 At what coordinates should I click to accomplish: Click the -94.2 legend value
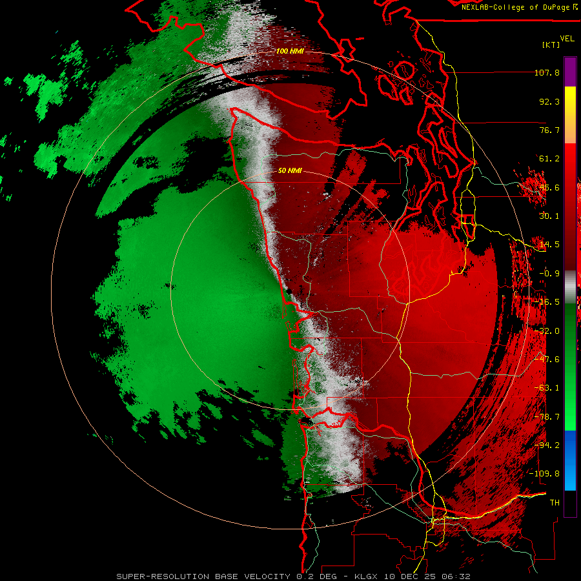[547, 445]
